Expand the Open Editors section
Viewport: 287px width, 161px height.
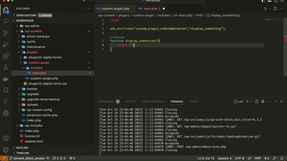[14, 15]
